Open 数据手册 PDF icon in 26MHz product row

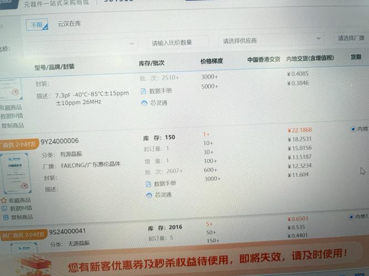coord(143,91)
